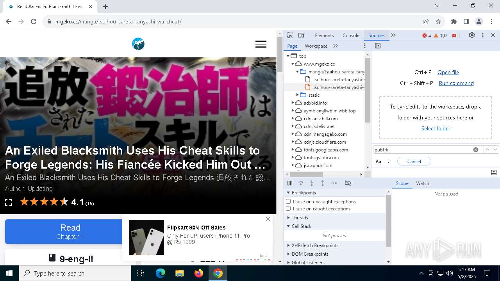Expand adxbid.info domain node
500x281 pixels.
(293, 103)
